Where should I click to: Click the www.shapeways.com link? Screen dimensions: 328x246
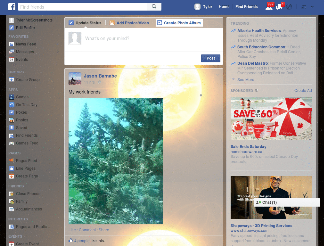(x=249, y=231)
